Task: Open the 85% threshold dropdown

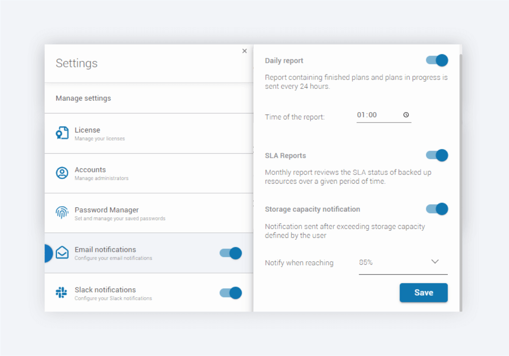Action: [x=394, y=262]
